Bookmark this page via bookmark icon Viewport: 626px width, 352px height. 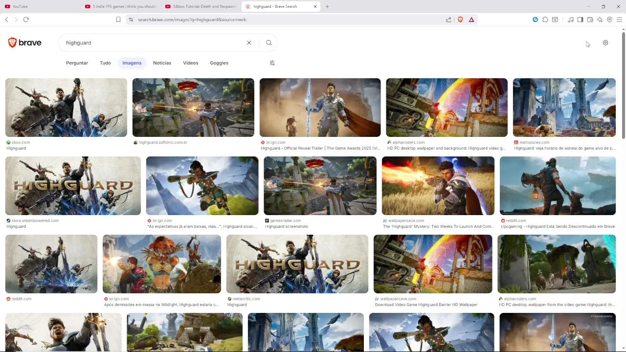click(118, 20)
